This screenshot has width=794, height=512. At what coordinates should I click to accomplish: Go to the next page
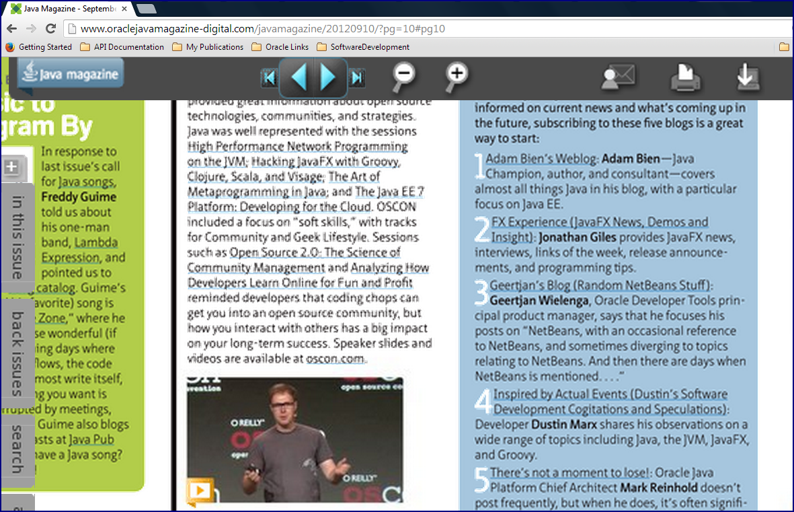(x=329, y=77)
